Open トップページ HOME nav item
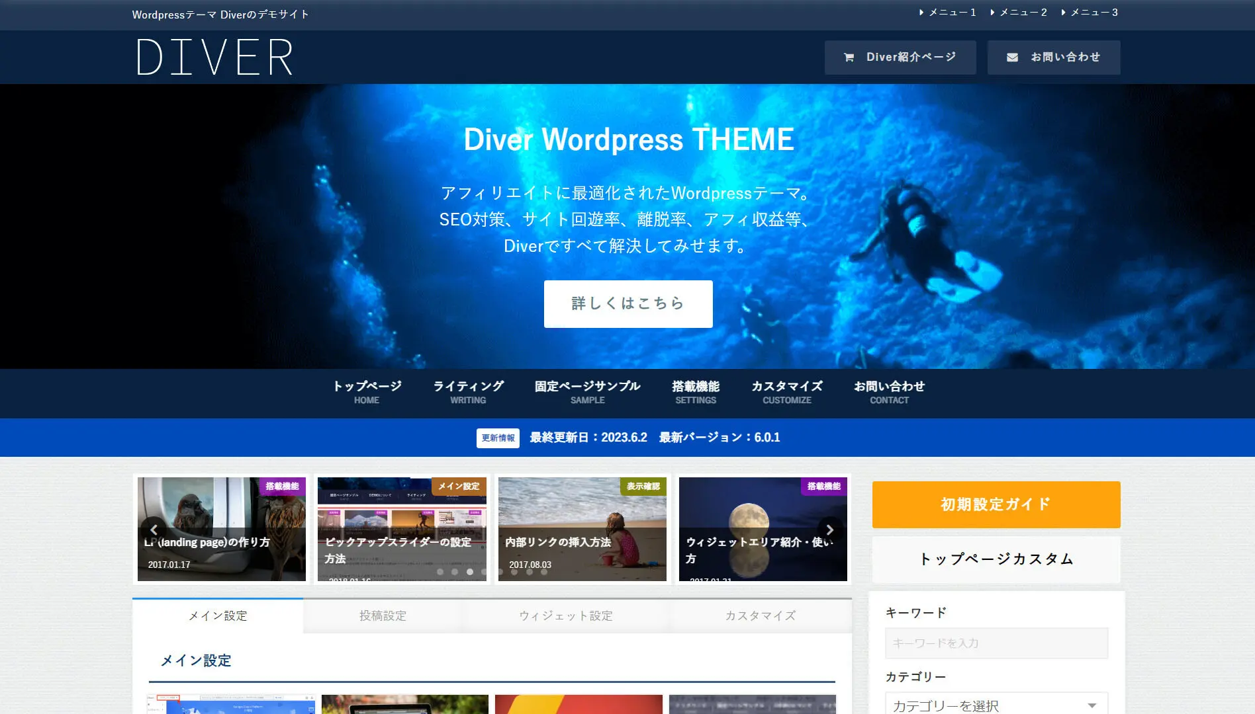 pos(367,392)
